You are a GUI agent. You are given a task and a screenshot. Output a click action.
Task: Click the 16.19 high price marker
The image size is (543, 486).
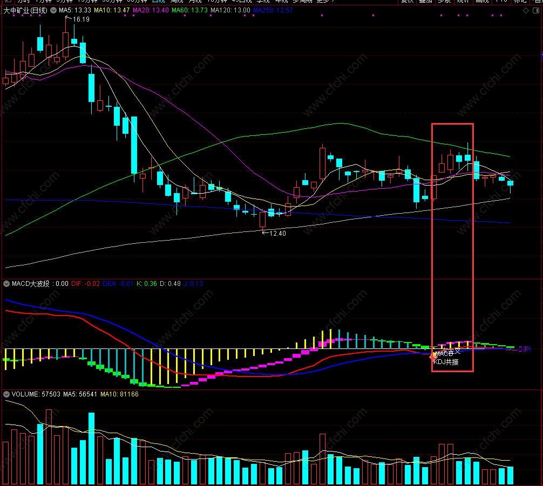click(x=82, y=19)
